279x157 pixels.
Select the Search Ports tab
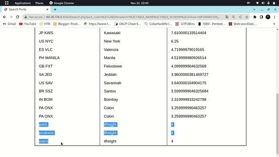[x=26, y=10]
